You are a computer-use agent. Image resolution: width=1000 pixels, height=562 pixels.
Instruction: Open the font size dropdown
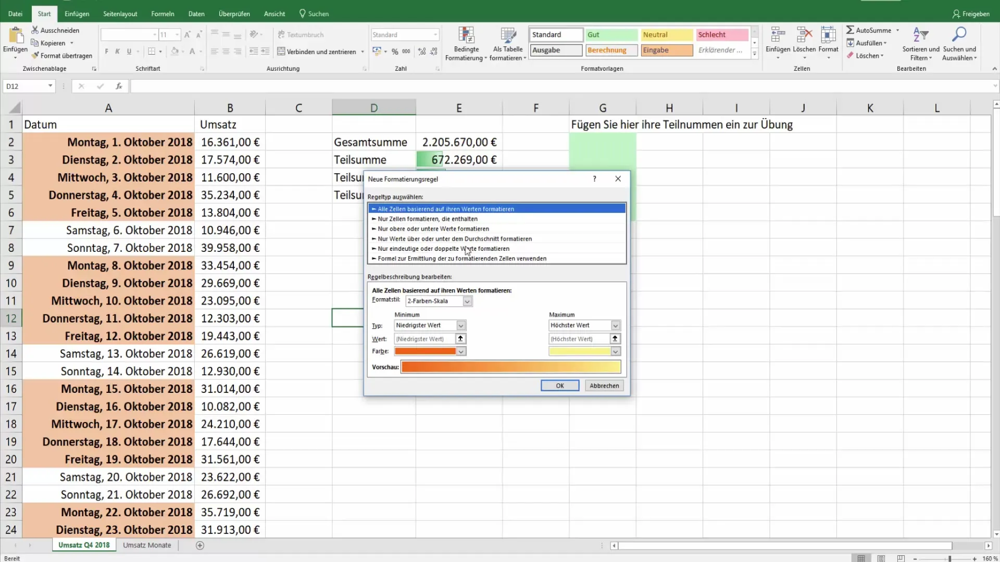pos(177,34)
